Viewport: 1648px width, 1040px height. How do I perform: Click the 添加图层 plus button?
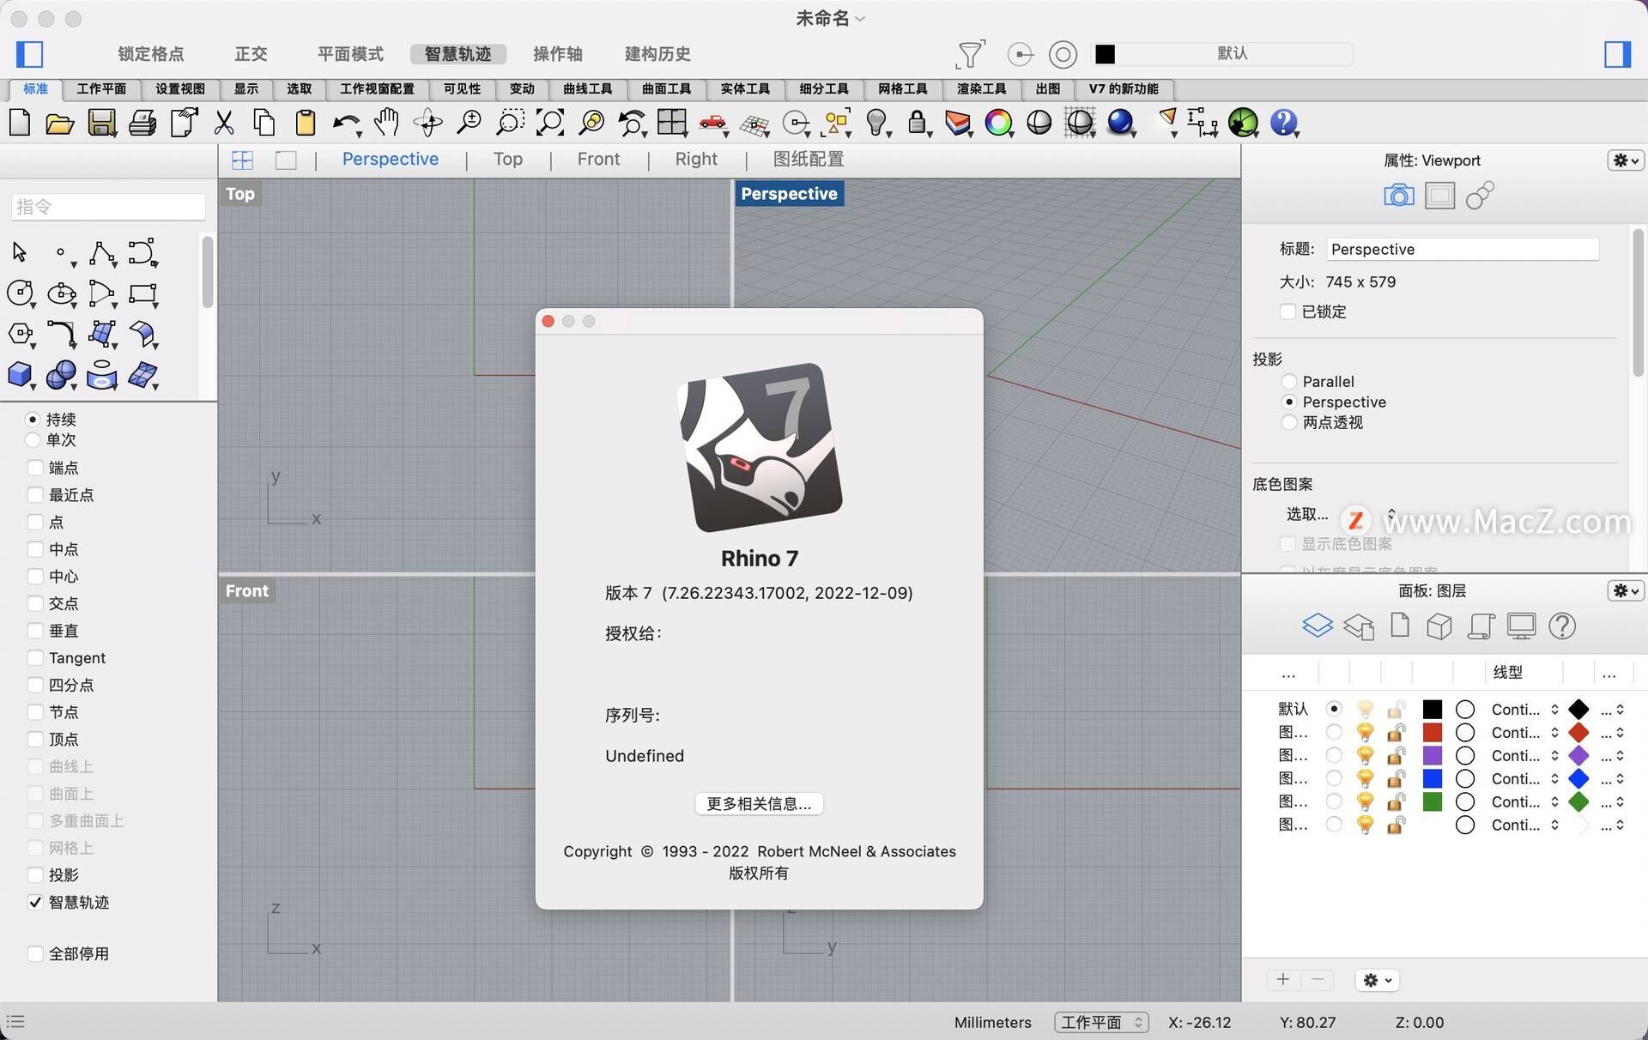1284,980
